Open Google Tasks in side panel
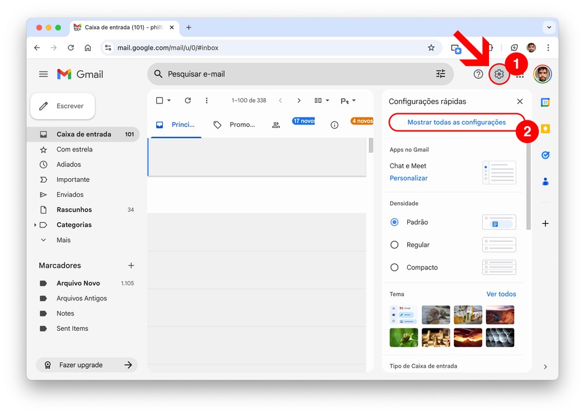Screen dimensions: 585x415 (x=545, y=155)
